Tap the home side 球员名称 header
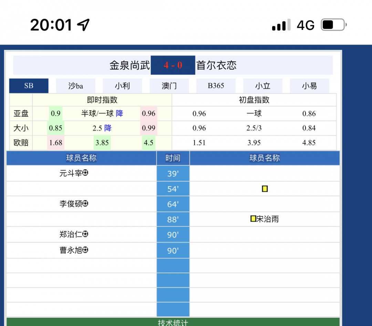Image resolution: width=372 pixels, height=326 pixels. (81, 158)
